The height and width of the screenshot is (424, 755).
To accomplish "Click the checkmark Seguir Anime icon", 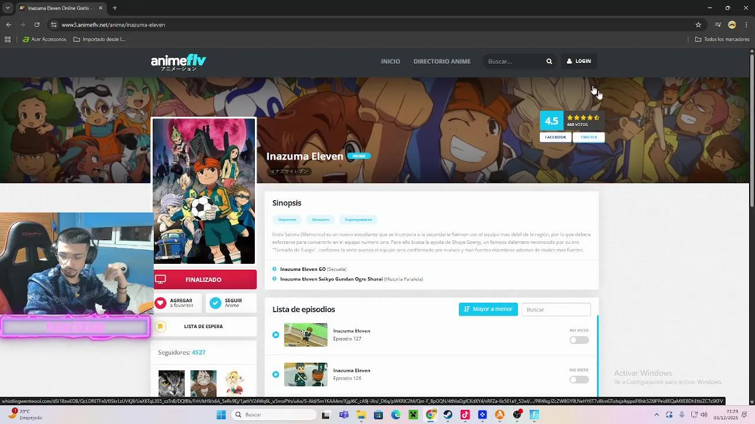I will tap(215, 303).
